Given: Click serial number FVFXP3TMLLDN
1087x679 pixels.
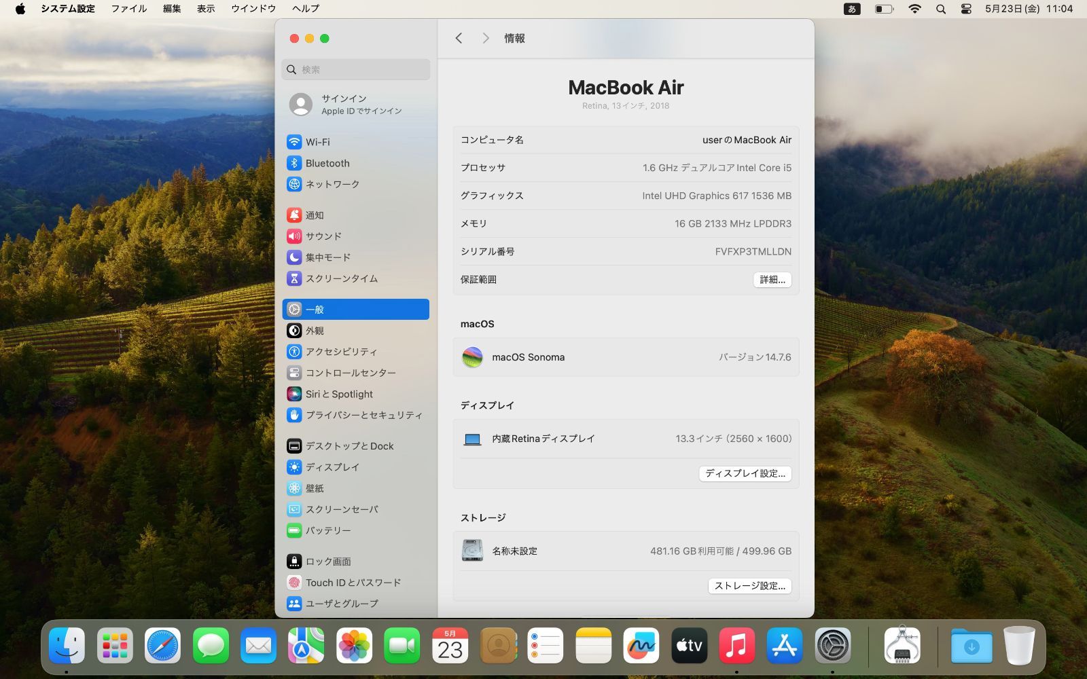Looking at the screenshot, I should (x=753, y=251).
